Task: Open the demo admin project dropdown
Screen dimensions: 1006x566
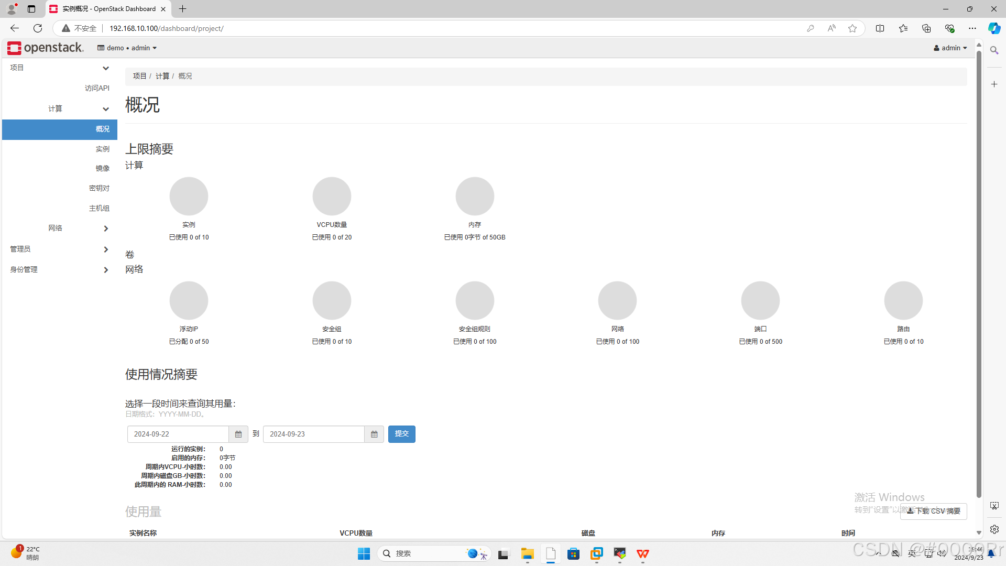Action: [127, 48]
